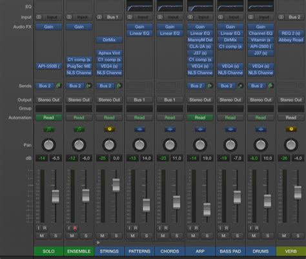Click the CHORDS channel audio waveform icon
The height and width of the screenshot is (259, 306).
click(170, 129)
